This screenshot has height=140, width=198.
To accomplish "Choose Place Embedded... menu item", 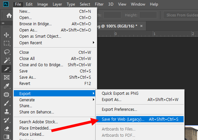I will point(55,128).
